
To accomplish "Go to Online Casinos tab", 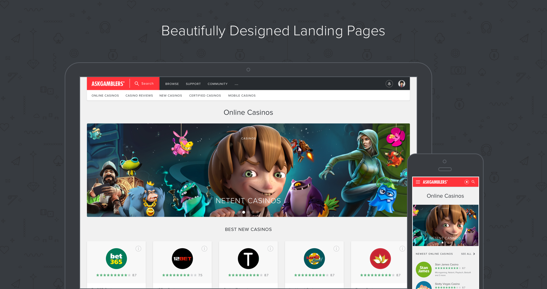I will click(x=105, y=96).
